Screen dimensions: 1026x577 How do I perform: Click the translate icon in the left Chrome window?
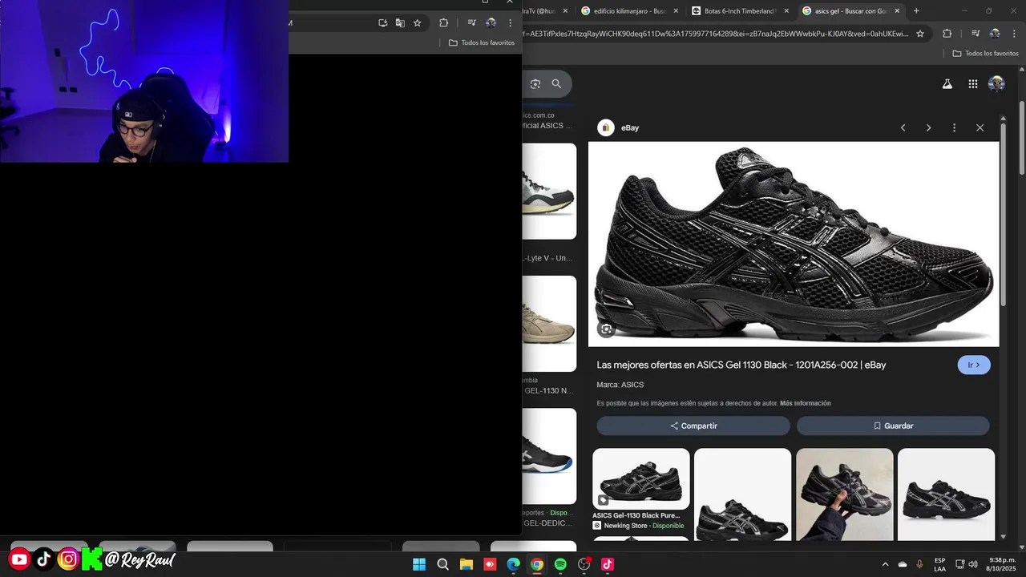(x=400, y=23)
